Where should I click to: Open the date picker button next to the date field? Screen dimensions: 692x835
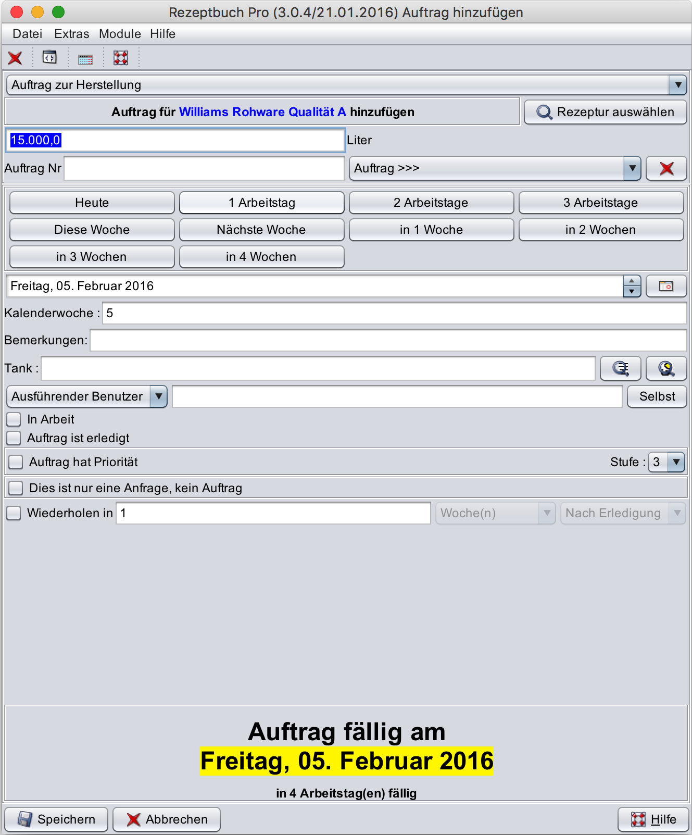pyautogui.click(x=666, y=286)
